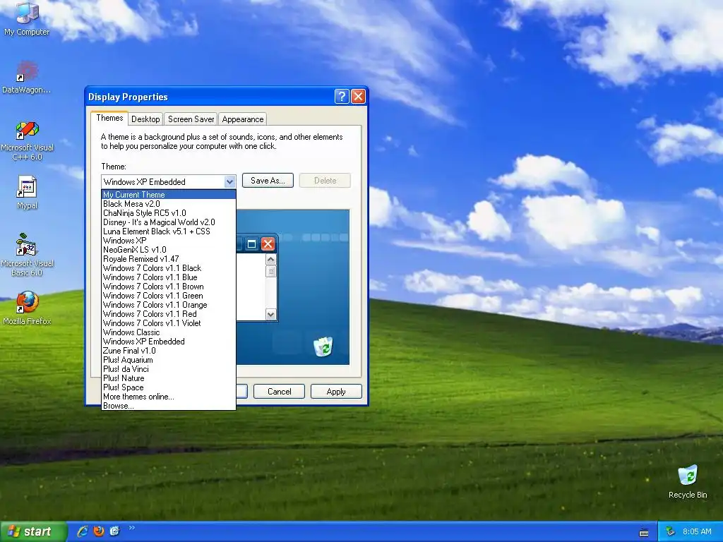
Task: Click the Apply button
Action: pos(336,391)
